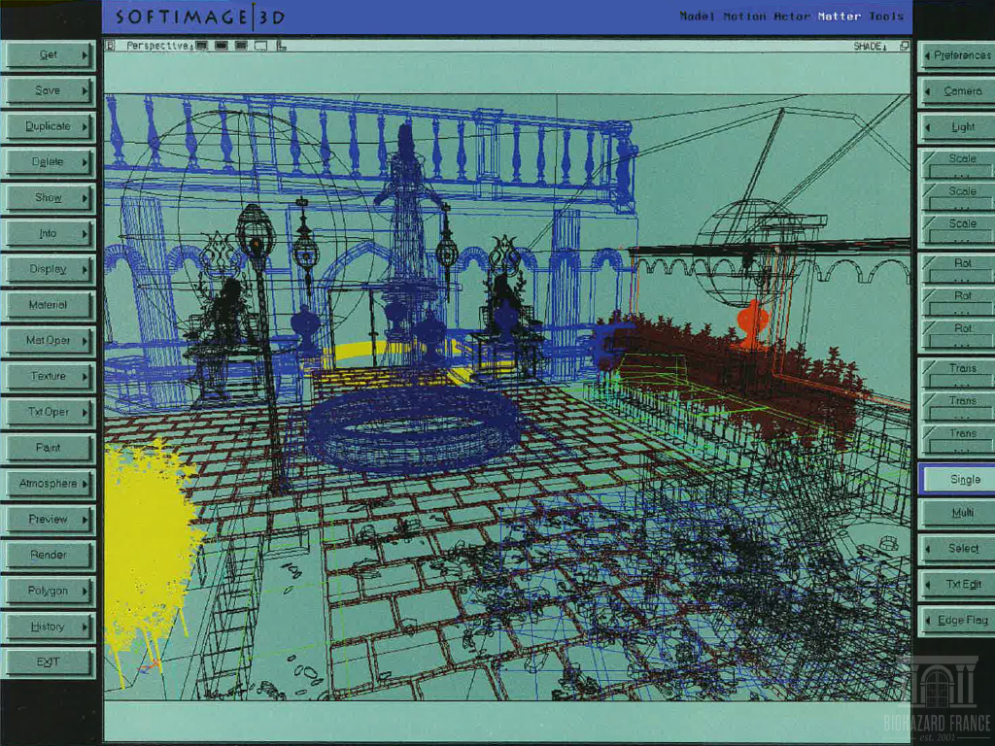Open the Polygon menu

49,591
